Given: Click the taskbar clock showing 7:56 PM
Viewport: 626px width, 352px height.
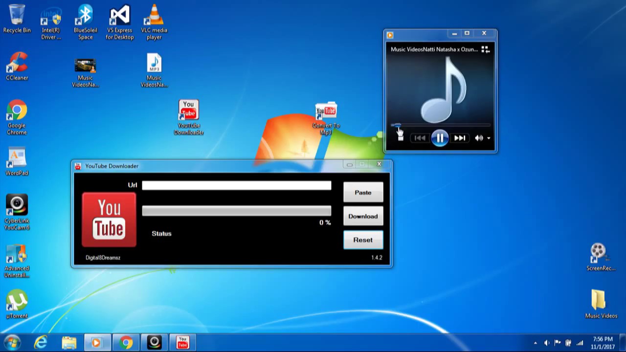Looking at the screenshot, I should click(x=603, y=343).
